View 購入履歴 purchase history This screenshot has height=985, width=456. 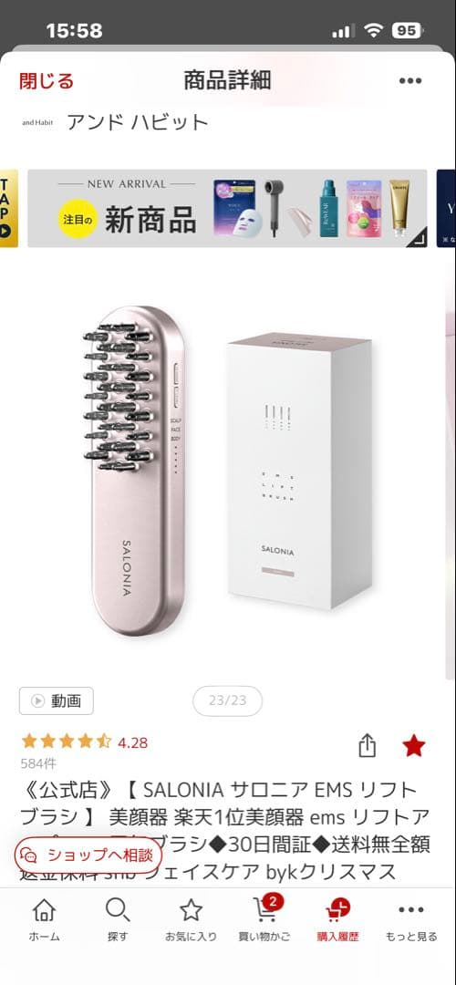tap(338, 919)
